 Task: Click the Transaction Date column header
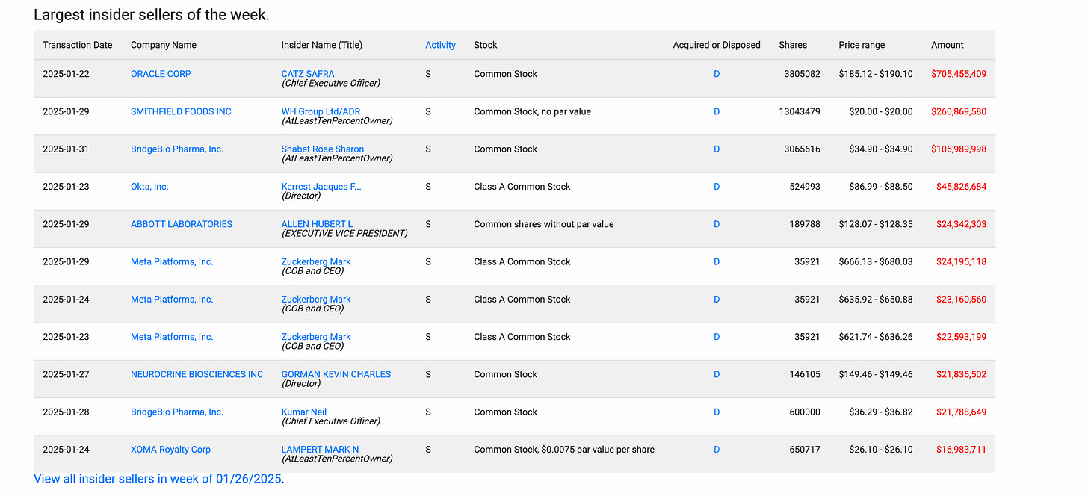(78, 45)
